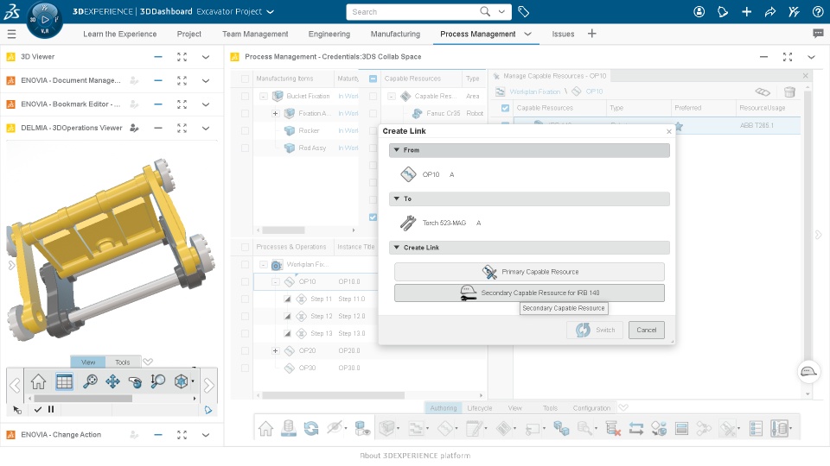This screenshot has width=830, height=466.
Task: Select the zoom area tool
Action: coord(157,381)
